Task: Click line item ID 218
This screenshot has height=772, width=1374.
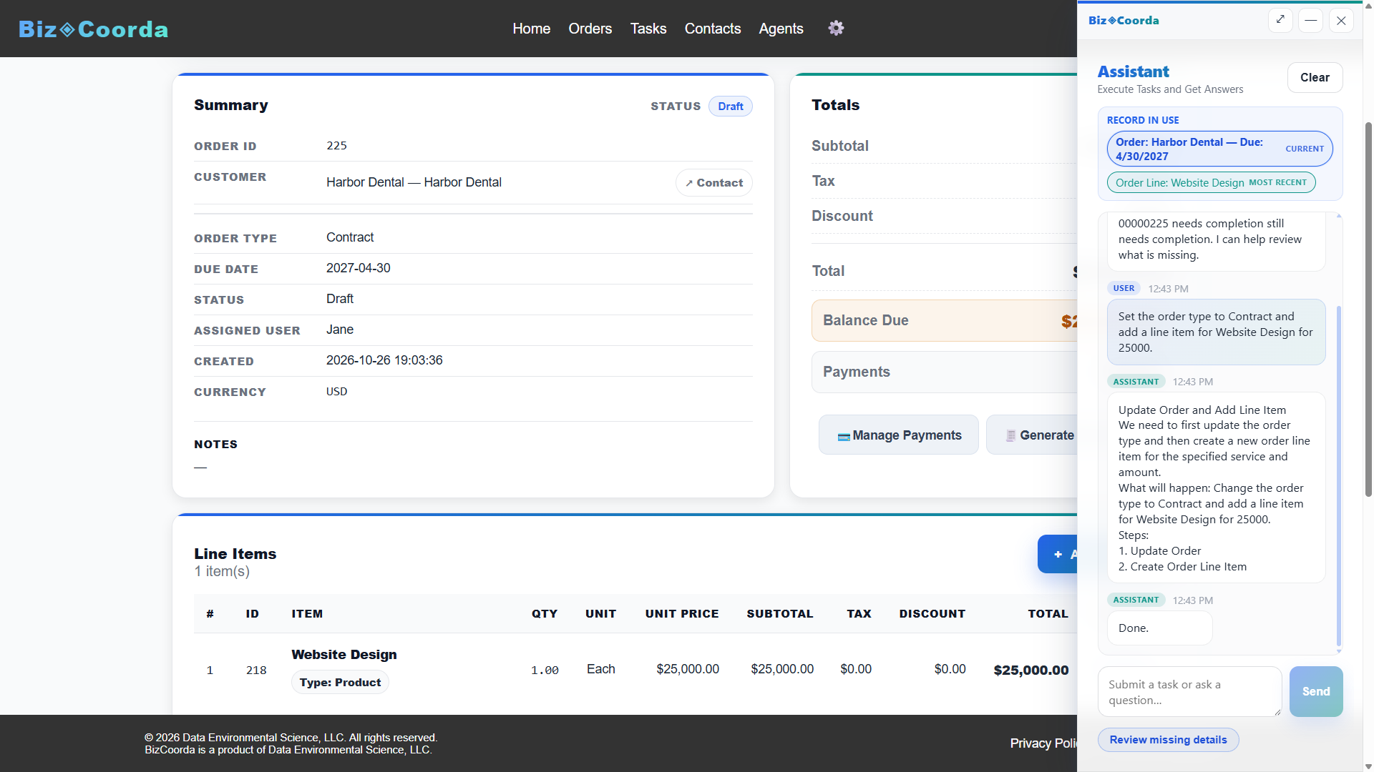Action: coord(256,670)
